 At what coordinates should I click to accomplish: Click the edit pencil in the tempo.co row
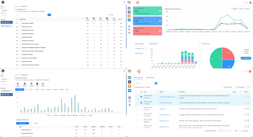245,109
